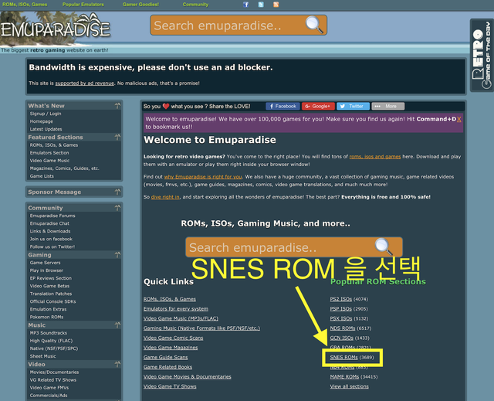Collapse the Community panel arrow
494x401 pixels.
[117, 208]
